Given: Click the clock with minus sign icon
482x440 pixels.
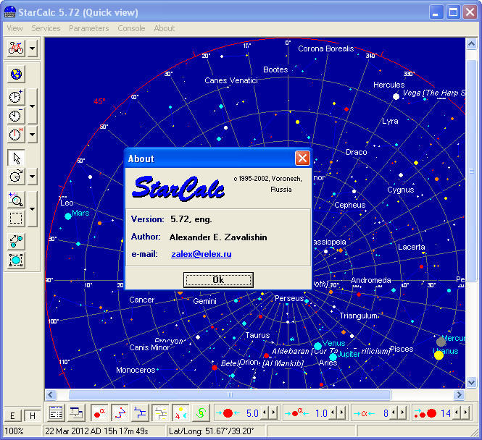Looking at the screenshot, I should click(x=16, y=116).
